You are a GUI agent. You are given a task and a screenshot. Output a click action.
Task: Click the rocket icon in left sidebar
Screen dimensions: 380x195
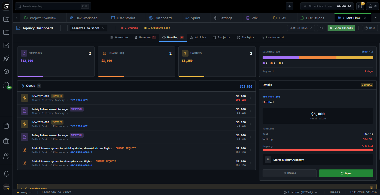point(6,58)
